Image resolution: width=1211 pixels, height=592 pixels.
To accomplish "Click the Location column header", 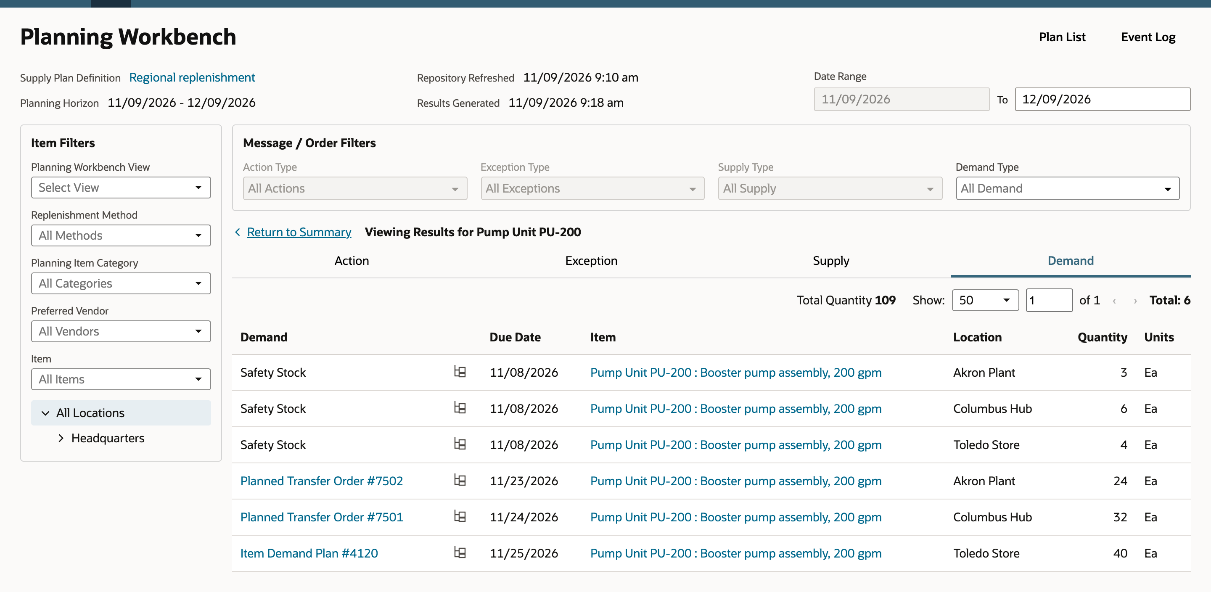I will [977, 337].
